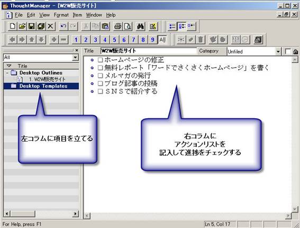300x228 pixels.
Task: Show outline level 5
Action: [114, 40]
